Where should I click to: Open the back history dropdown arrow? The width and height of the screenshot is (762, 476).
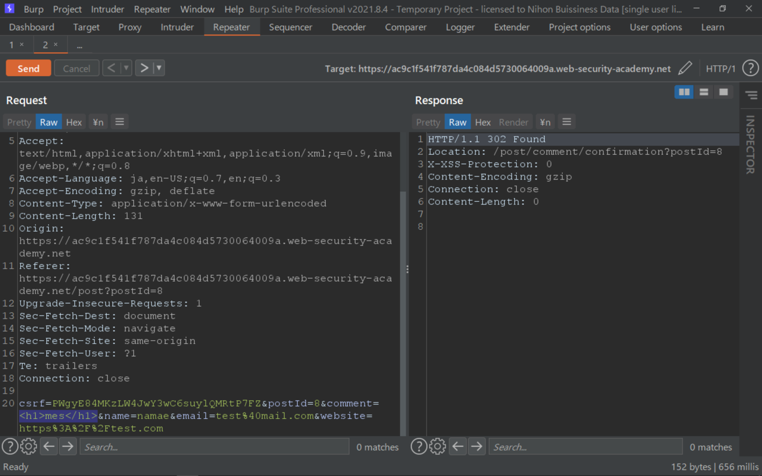126,68
